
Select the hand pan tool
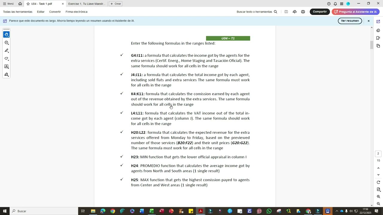coord(6,35)
